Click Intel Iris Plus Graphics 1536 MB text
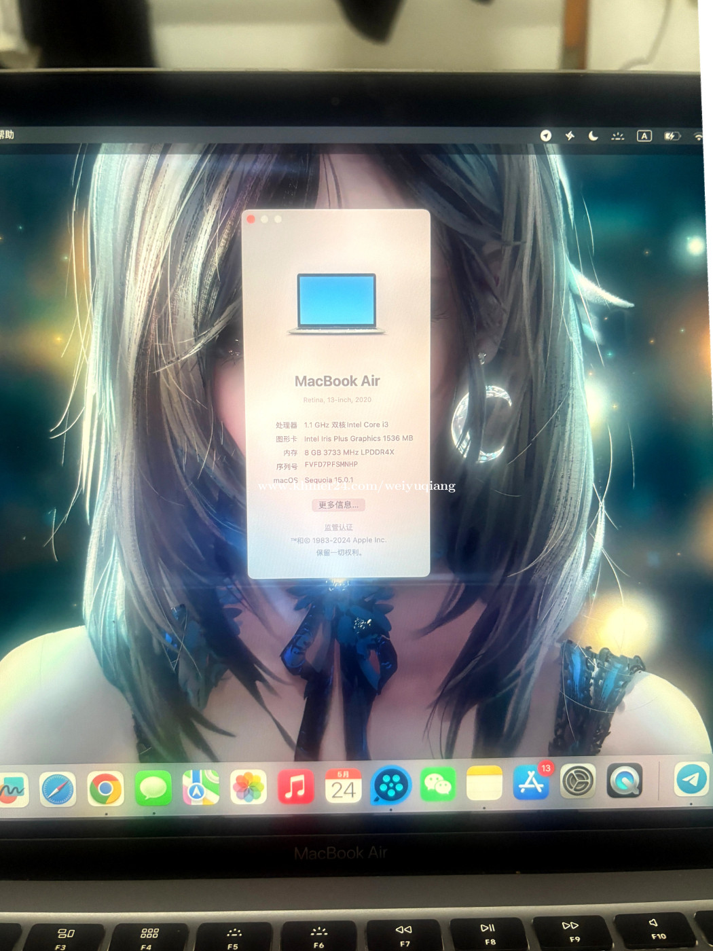Viewport: 713px width, 951px height. click(x=359, y=438)
